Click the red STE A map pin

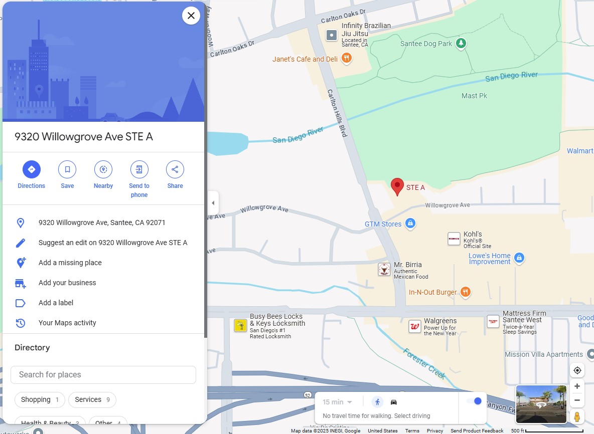click(397, 187)
